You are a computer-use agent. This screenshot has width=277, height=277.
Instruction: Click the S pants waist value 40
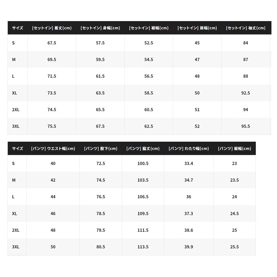point(53,163)
